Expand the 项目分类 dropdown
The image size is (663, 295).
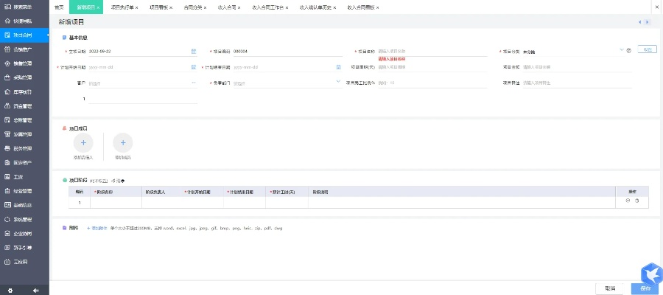(x=621, y=51)
